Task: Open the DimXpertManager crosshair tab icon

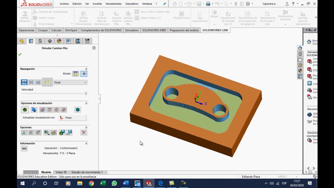Action: tap(50, 41)
